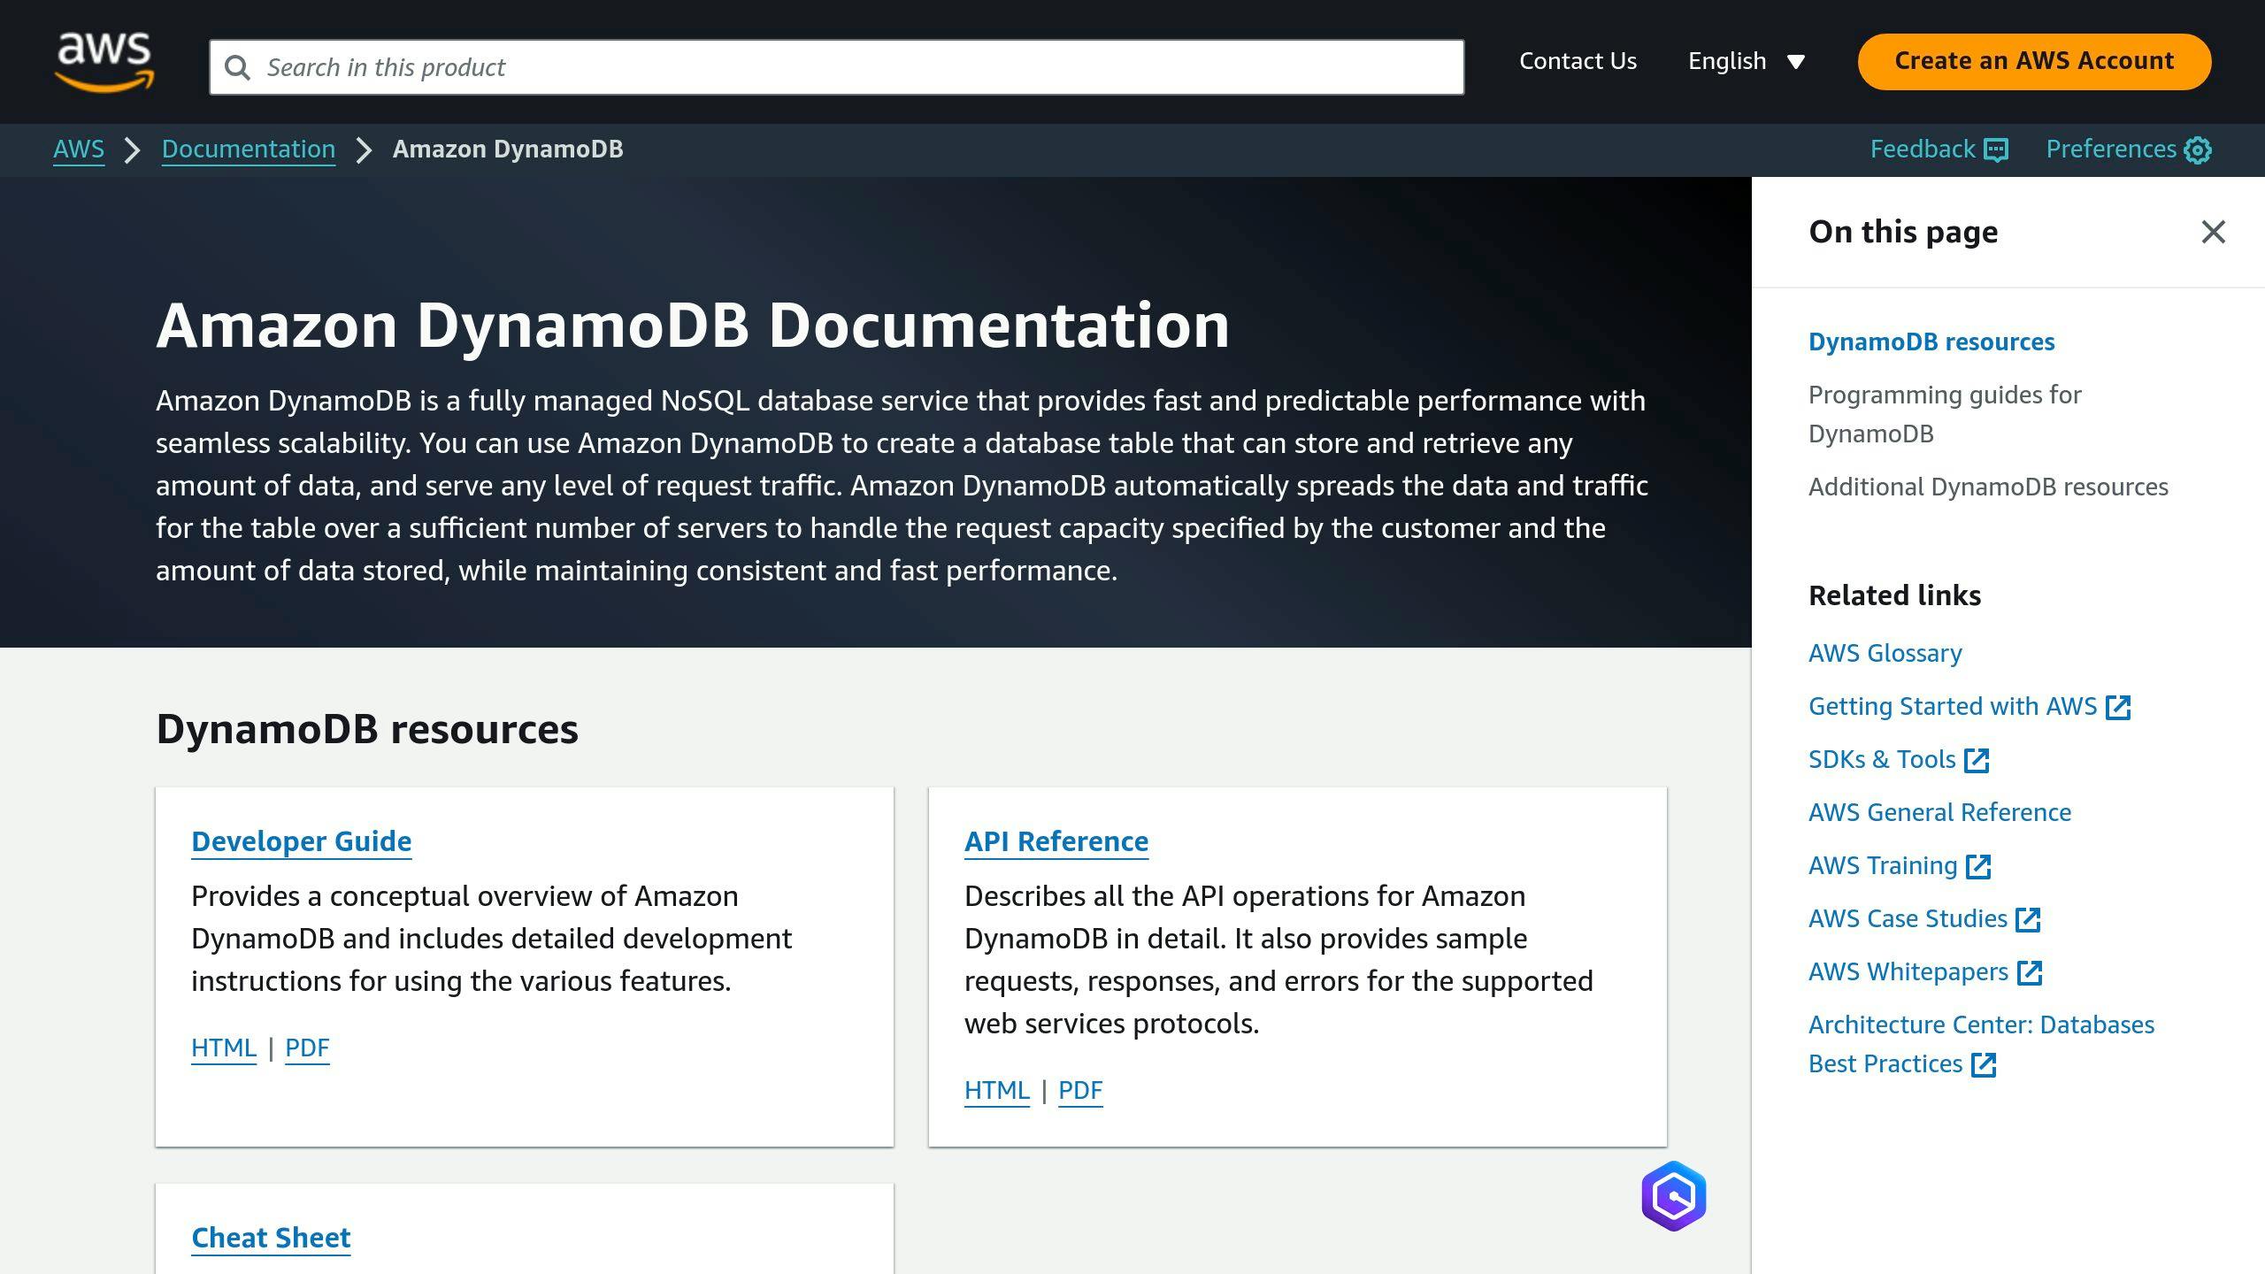Go to Documentation breadcrumb link

[x=249, y=150]
